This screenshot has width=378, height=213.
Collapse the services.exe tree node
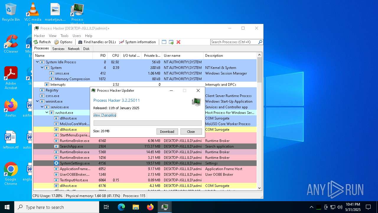tap(42, 107)
